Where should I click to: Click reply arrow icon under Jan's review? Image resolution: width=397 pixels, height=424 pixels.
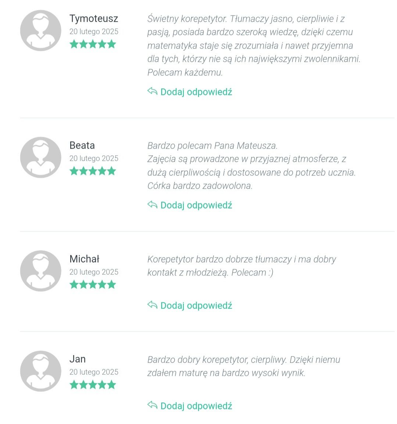pyautogui.click(x=153, y=405)
